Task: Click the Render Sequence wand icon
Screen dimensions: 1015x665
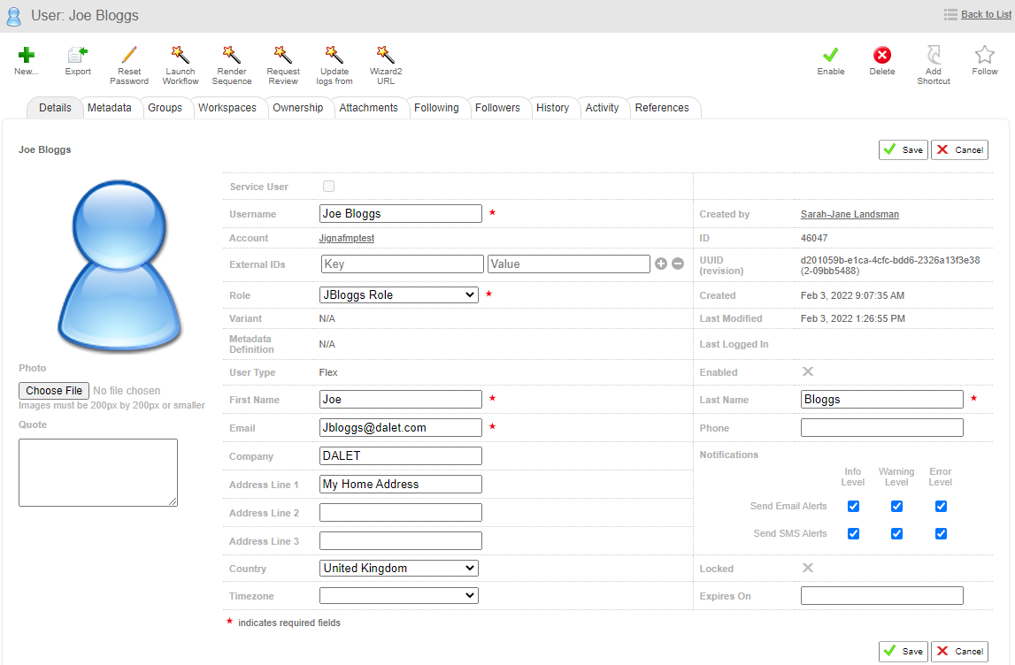Action: tap(232, 55)
